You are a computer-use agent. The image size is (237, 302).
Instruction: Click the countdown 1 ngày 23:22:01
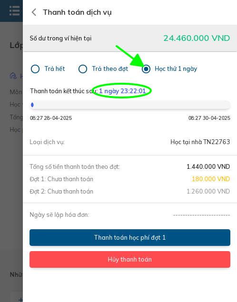[122, 91]
